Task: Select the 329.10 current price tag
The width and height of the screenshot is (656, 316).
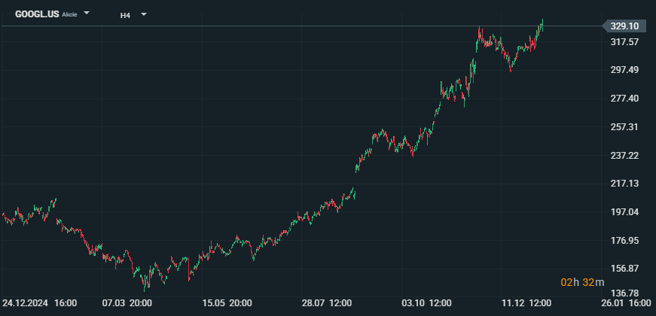Action: tap(624, 26)
